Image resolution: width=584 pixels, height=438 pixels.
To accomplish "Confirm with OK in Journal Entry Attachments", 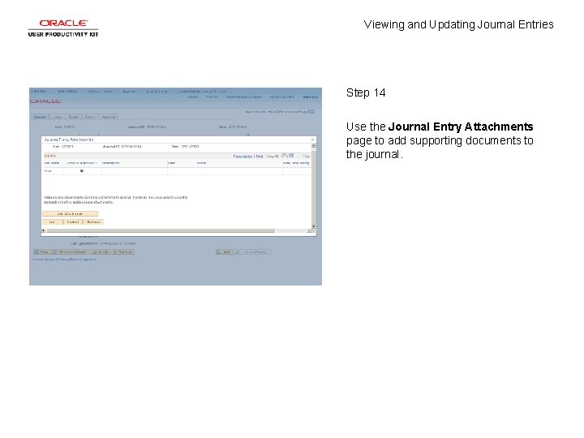I will 52,222.
